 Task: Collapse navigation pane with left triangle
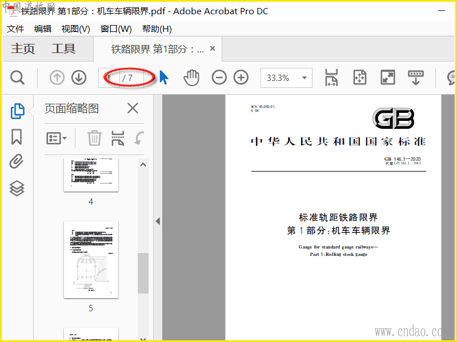pyautogui.click(x=158, y=221)
